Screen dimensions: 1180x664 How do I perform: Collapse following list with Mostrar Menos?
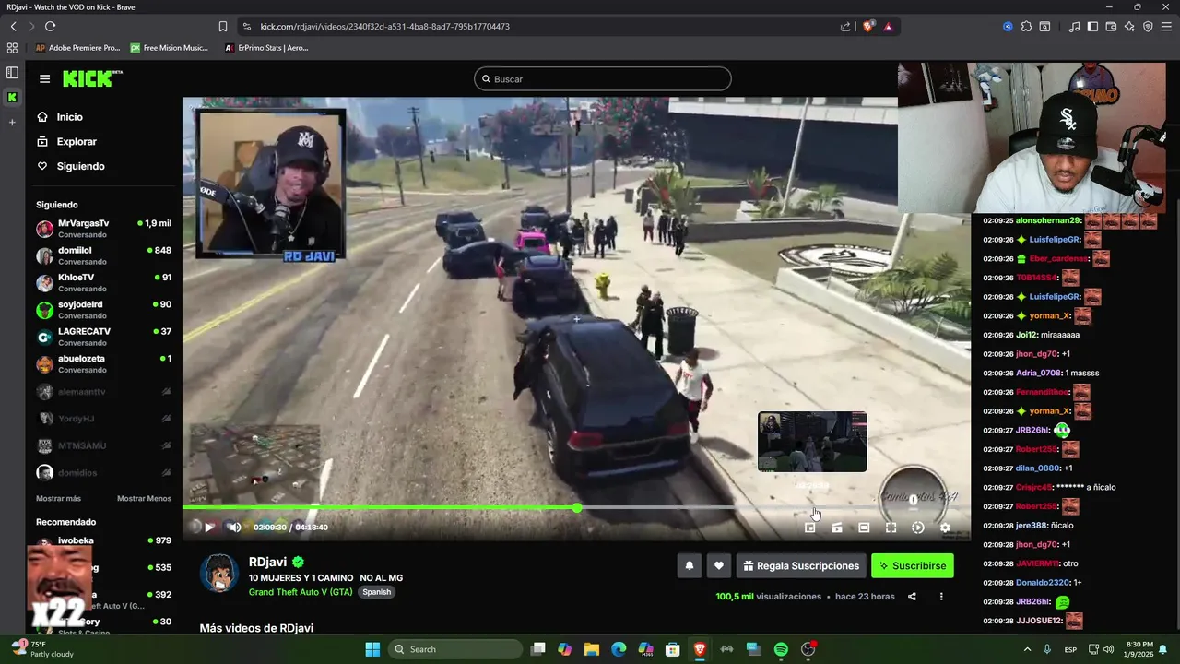click(144, 499)
